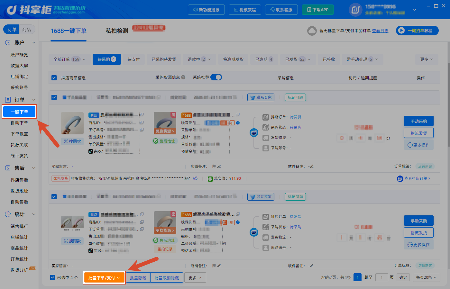Image resolution: width=450 pixels, height=289 pixels.
Task: Open the 更多 dropdown in the bottom bar
Action: tap(195, 278)
